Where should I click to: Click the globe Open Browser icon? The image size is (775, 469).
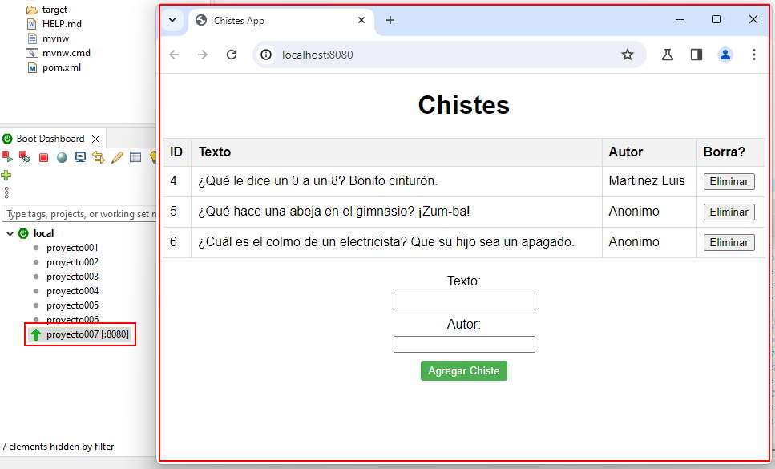[x=62, y=158]
